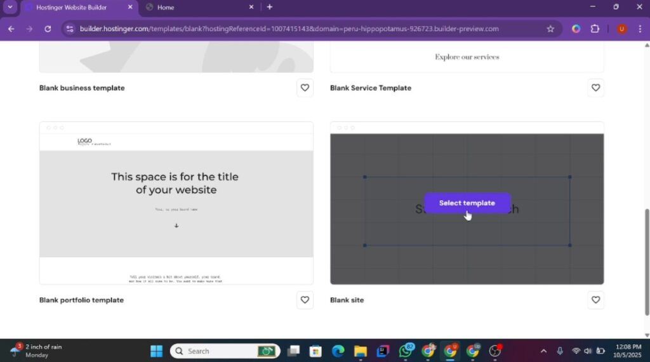This screenshot has height=362, width=650.
Task: Open the battery status tray icon
Action: click(x=600, y=351)
